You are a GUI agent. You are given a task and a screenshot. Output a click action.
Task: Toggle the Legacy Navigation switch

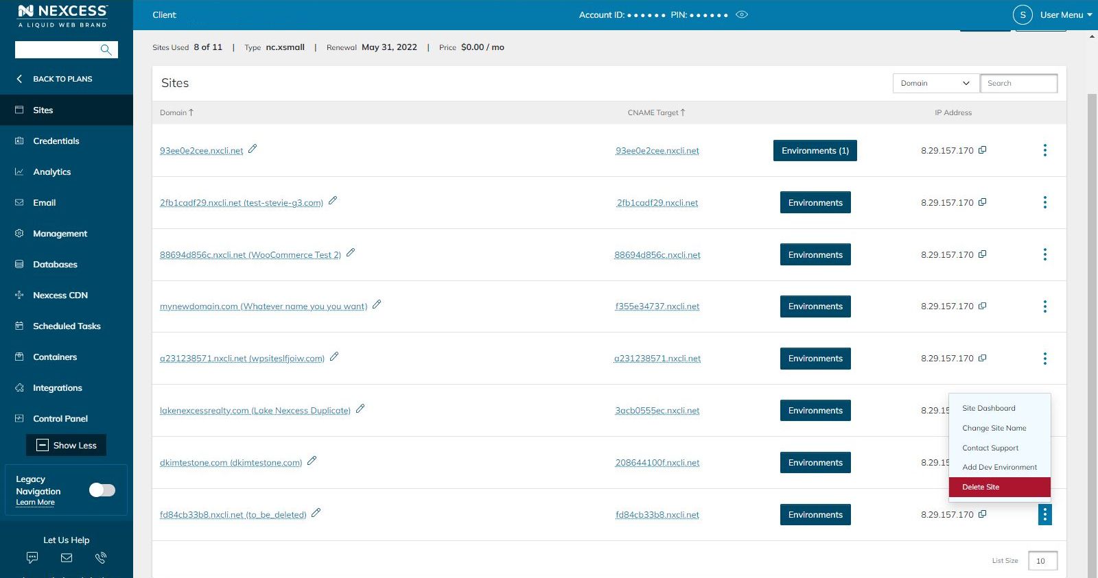click(102, 490)
